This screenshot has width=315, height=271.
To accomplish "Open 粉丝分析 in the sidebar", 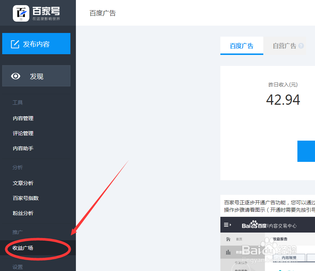I will point(23,213).
